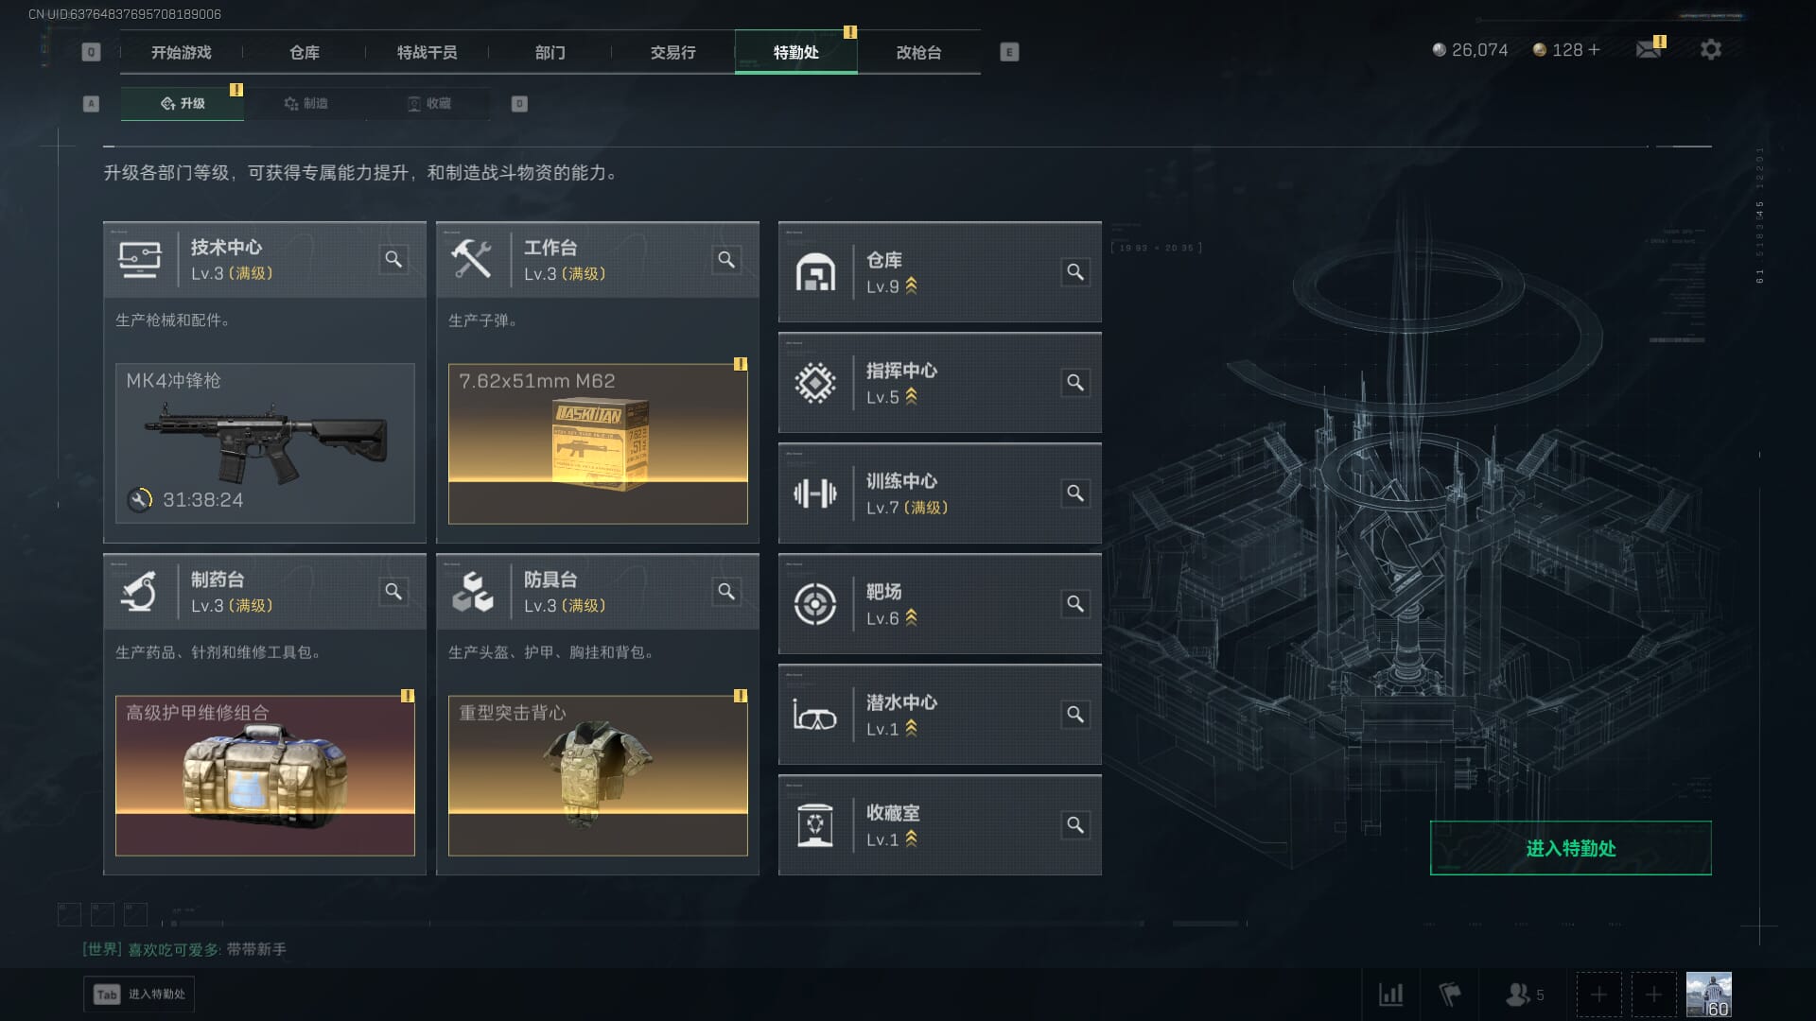Click the flag icon in bottom bar

1449,995
